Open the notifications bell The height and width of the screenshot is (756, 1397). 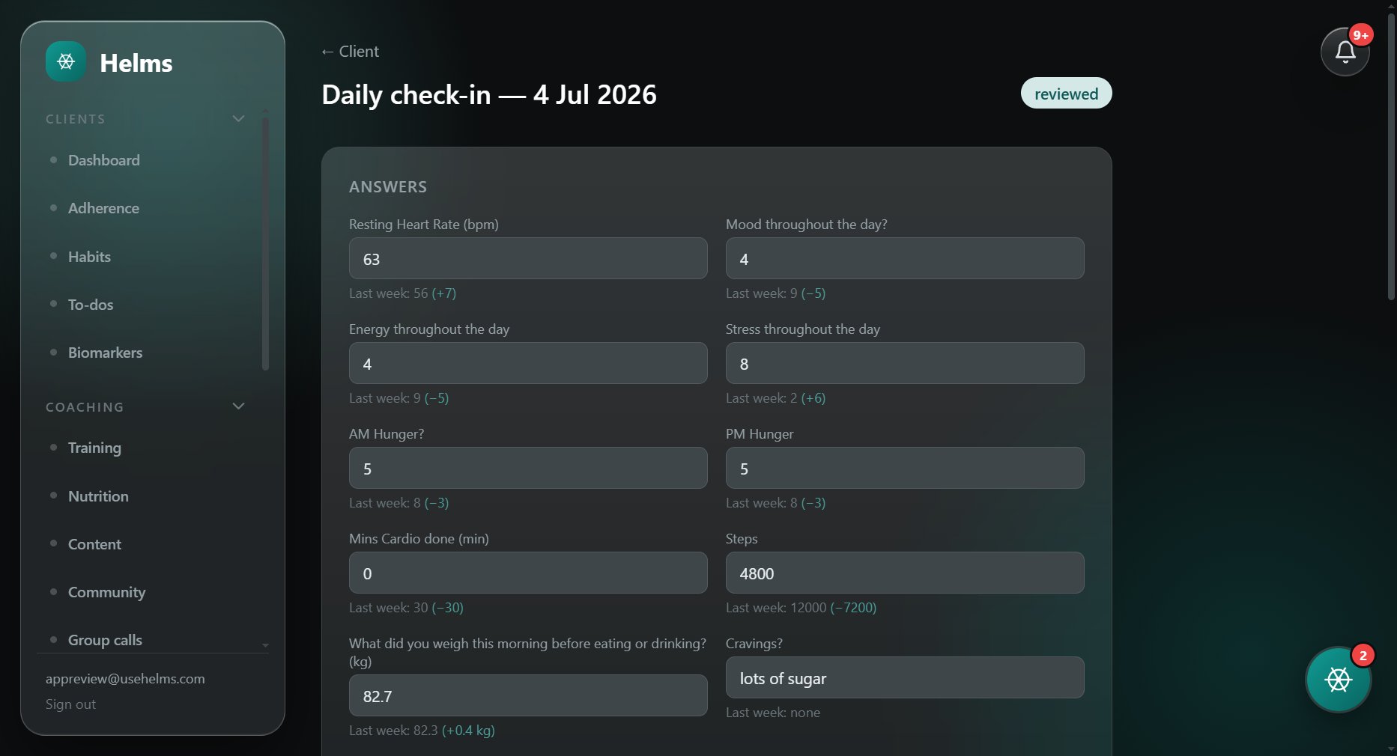coord(1345,52)
